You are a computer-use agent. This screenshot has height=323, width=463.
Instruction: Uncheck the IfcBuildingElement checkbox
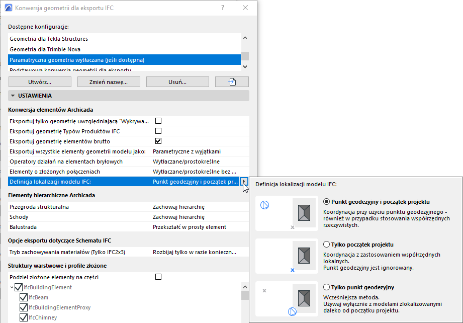point(19,287)
